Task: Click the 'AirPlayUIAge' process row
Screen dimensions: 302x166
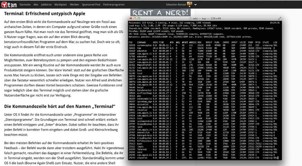Action: [x=203, y=93]
